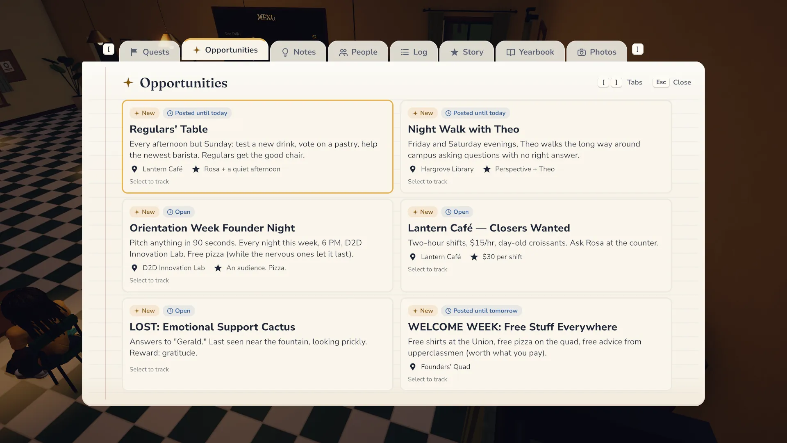Click the Esc key button

(661, 82)
